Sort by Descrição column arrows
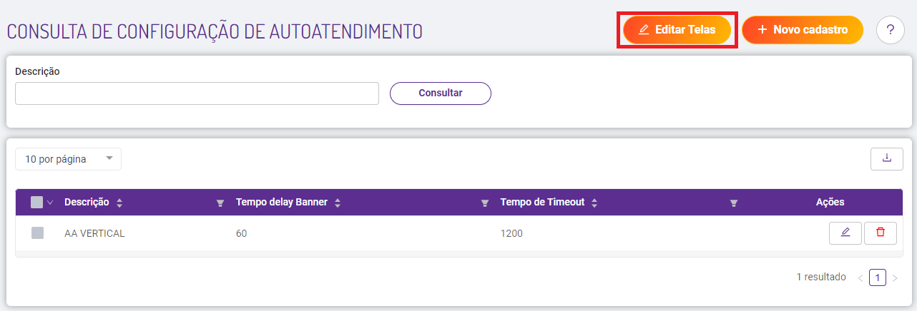 click(119, 203)
